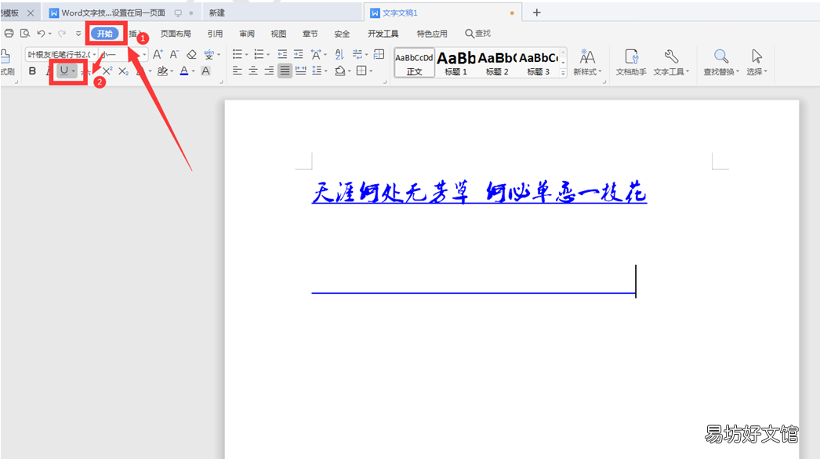
Task: Click the bullet list icon
Action: click(238, 54)
